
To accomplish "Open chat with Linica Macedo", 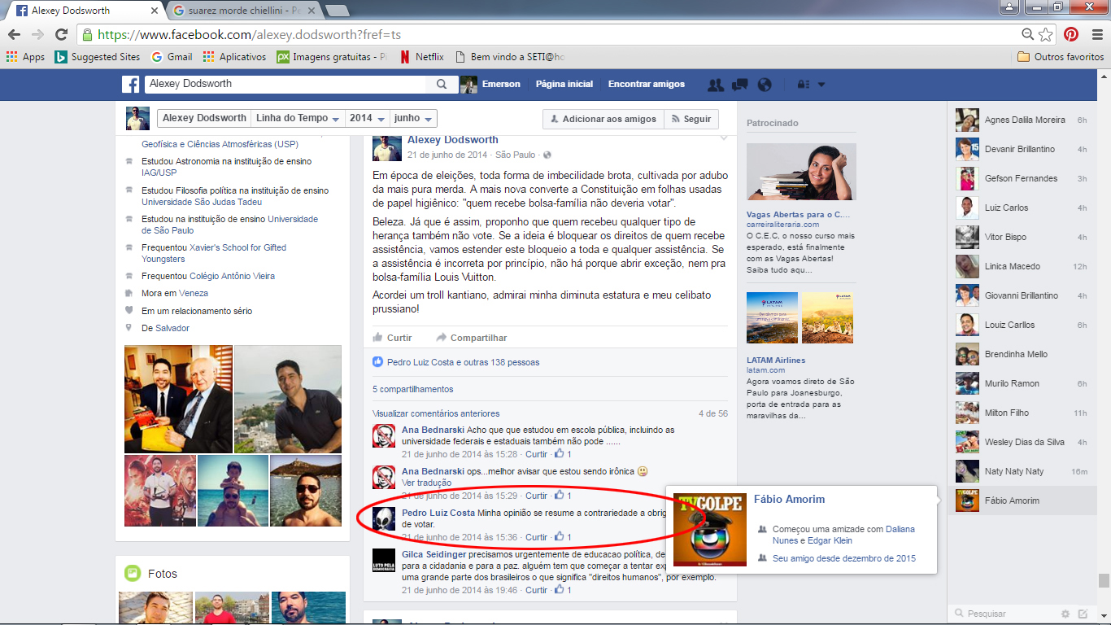I will click(x=1024, y=266).
